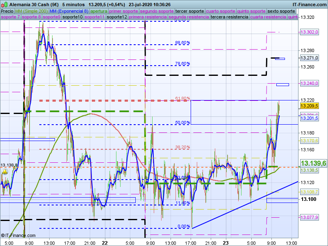
Task: Select the MM (Simple 200) indicator label
Action: point(32,11)
